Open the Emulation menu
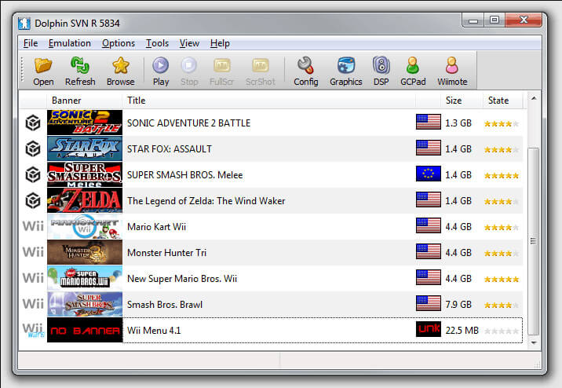Screen dimensions: 562x388 point(70,43)
